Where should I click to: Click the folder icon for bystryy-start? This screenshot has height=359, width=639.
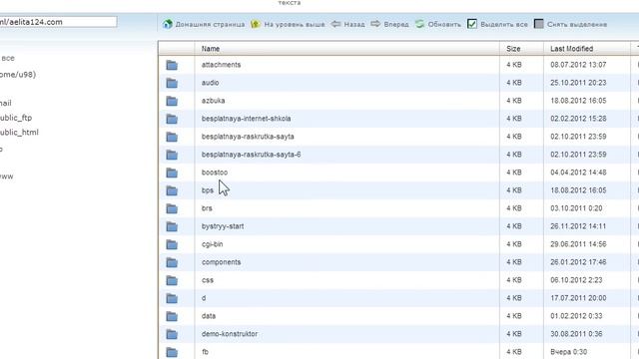[x=172, y=226]
